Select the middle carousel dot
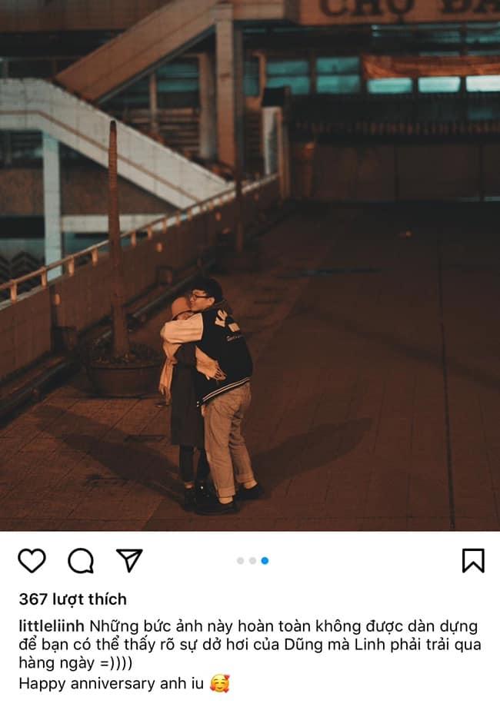Image resolution: width=500 pixels, height=710 pixels. [x=252, y=561]
